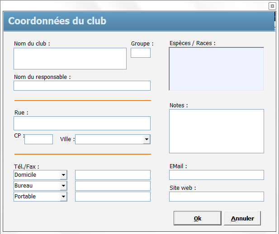Cancel with the Annuler button
This screenshot has width=279, height=234.
click(x=242, y=218)
